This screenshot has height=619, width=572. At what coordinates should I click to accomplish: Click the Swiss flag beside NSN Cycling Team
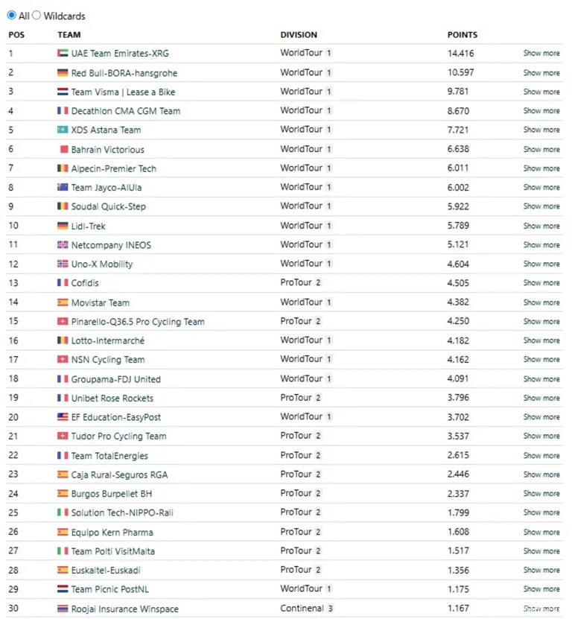tap(63, 359)
